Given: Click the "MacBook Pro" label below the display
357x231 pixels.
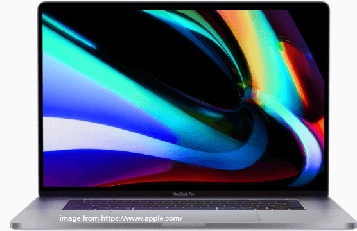Looking at the screenshot, I should point(183,194).
